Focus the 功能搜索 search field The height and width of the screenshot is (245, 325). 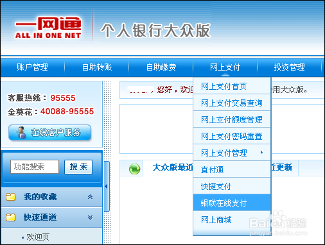(35, 167)
